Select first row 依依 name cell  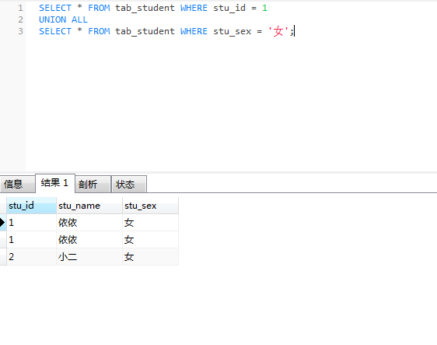coord(89,223)
